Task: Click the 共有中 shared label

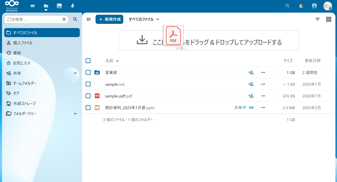Action: tap(240, 107)
